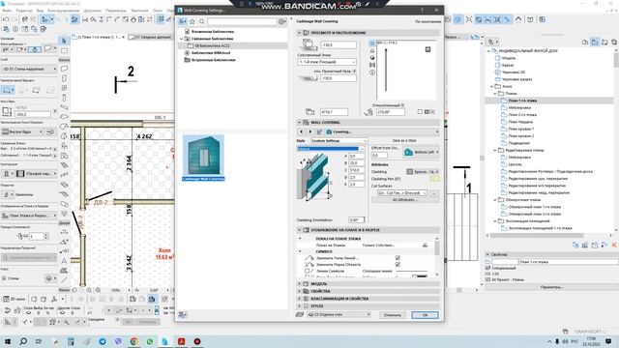Click the Bandicam red record taskbar icon

[197, 341]
